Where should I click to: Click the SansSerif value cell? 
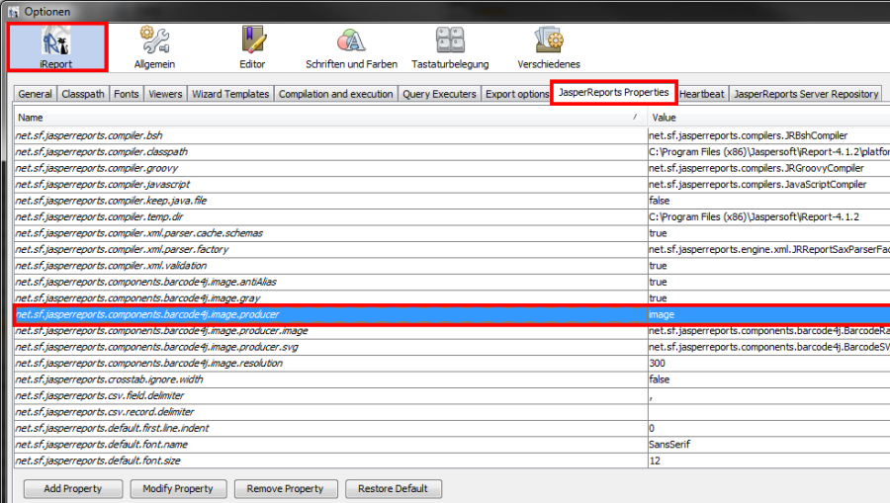click(x=769, y=445)
